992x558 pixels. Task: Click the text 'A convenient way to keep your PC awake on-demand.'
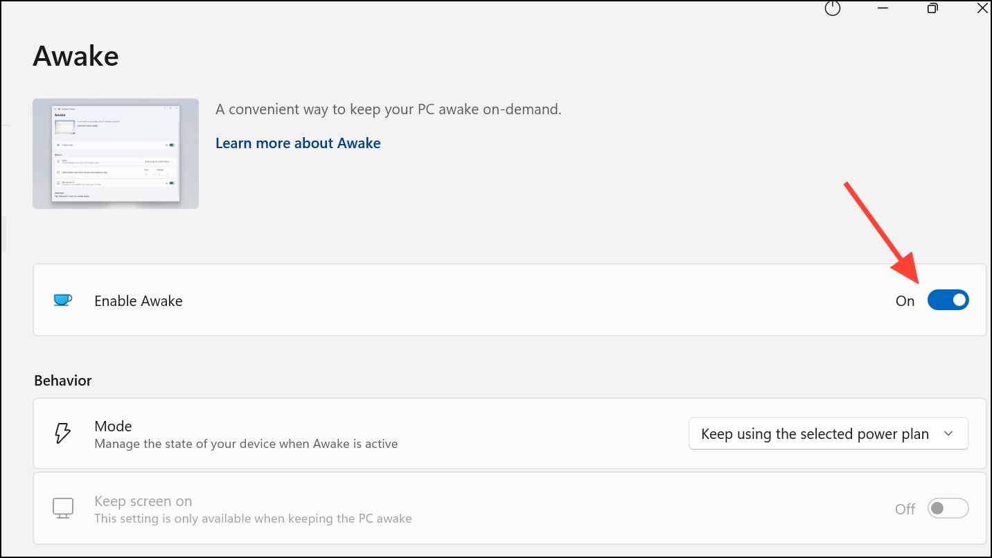[389, 109]
